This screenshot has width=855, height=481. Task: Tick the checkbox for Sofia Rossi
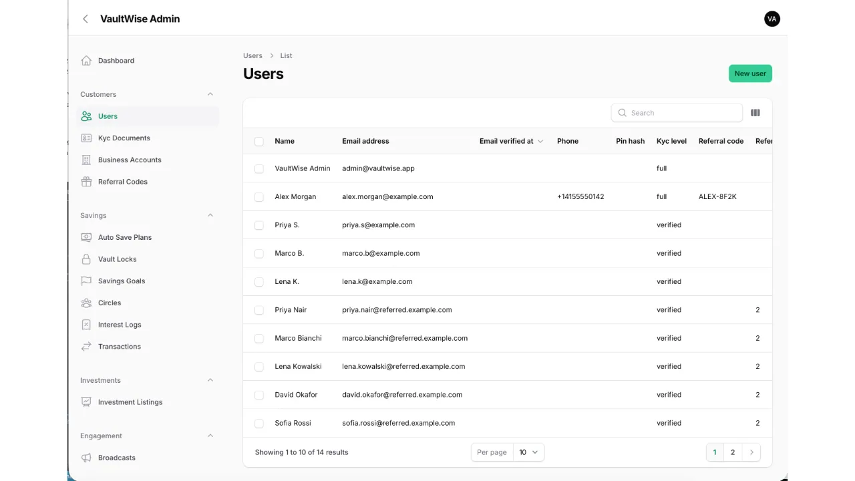point(259,424)
